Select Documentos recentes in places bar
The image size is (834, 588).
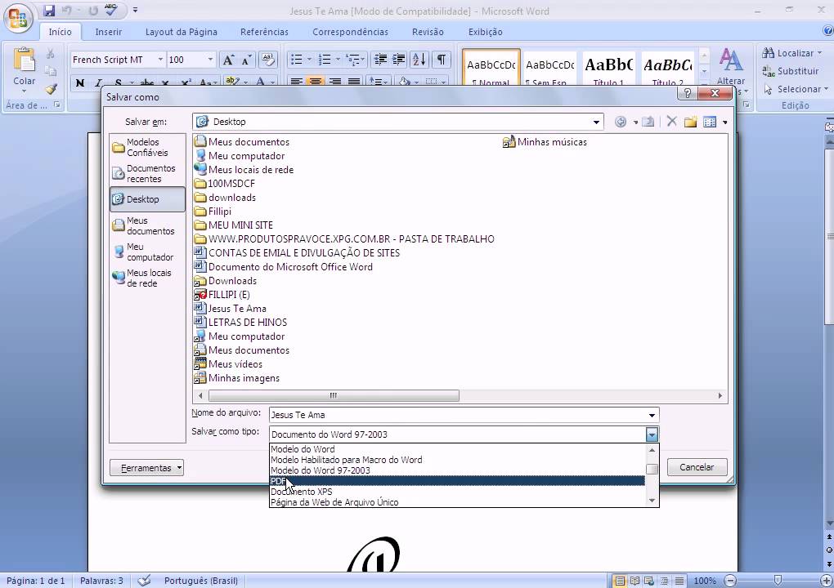[x=147, y=173]
